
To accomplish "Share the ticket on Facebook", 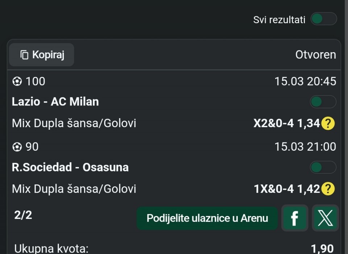I will tap(295, 218).
